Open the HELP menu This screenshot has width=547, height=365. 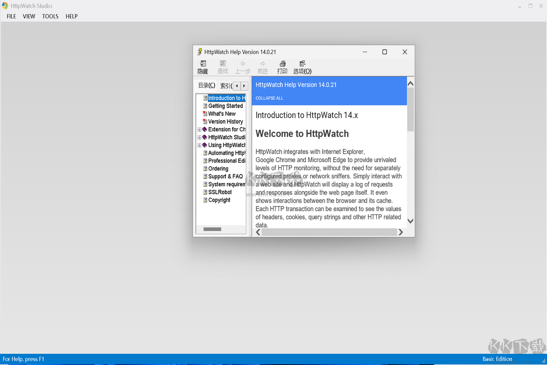(x=71, y=16)
